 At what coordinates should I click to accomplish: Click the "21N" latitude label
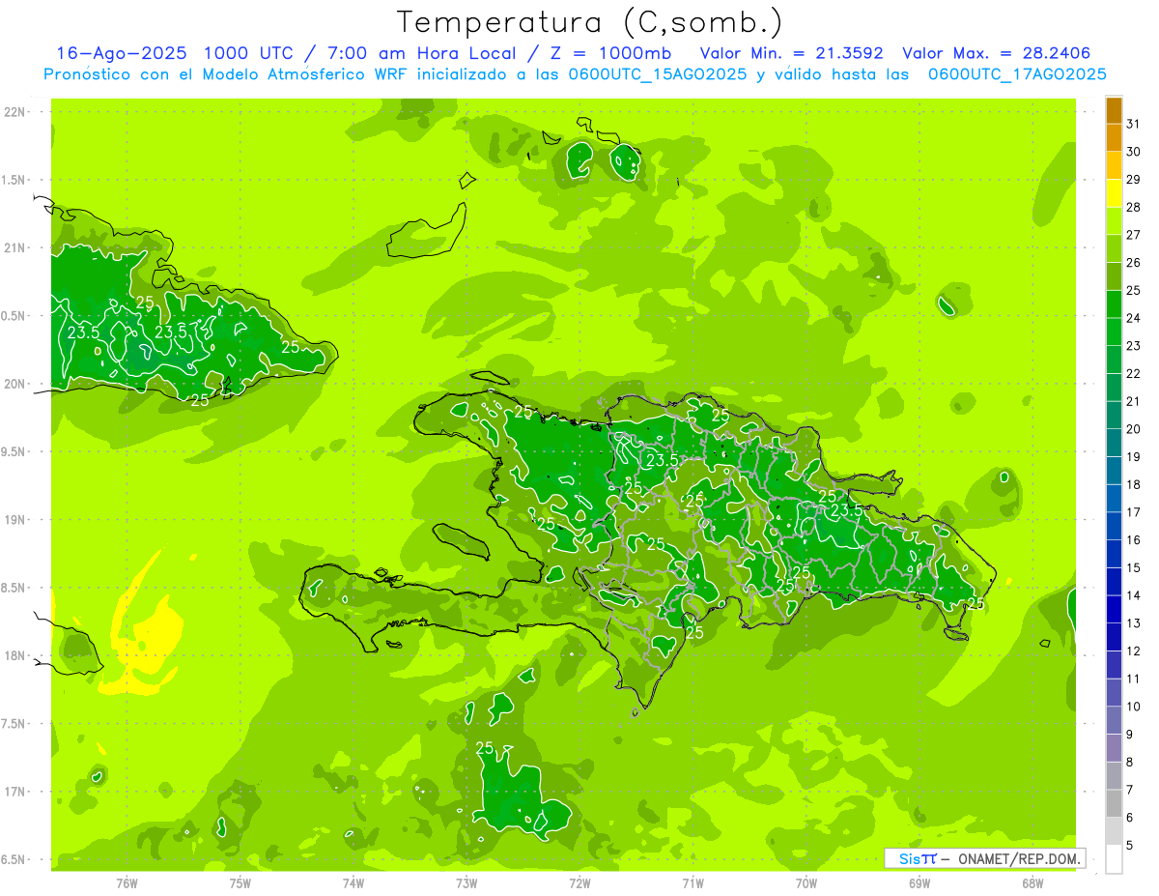click(15, 248)
